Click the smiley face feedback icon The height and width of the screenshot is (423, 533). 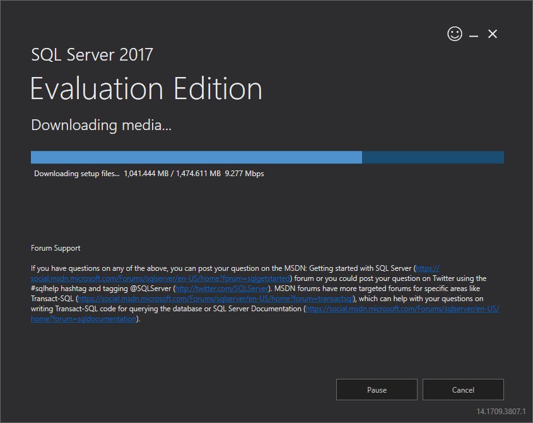coord(455,33)
